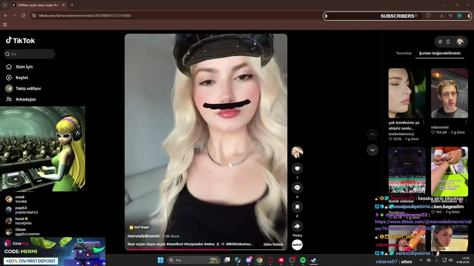
Task: Open the site information icon in address bar
Action: (34, 16)
